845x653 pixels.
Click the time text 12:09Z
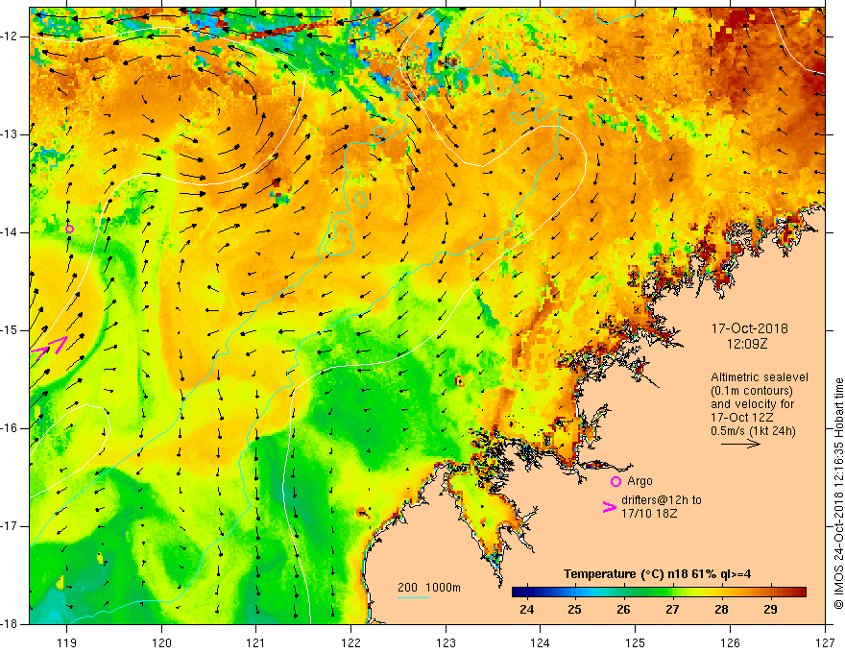pyautogui.click(x=746, y=343)
